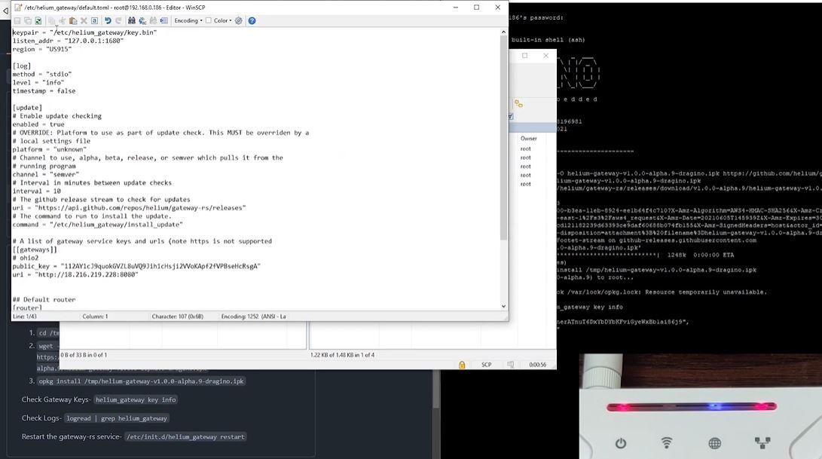The image size is (822, 459).
Task: Click the Delete X icon in toolbar
Action: (x=84, y=20)
